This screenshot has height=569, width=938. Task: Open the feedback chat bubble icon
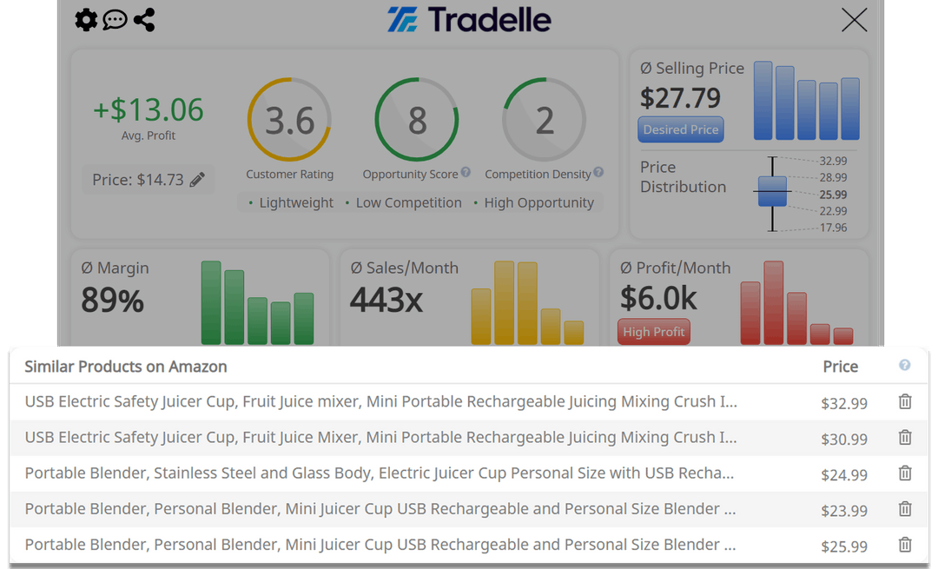pyautogui.click(x=115, y=19)
